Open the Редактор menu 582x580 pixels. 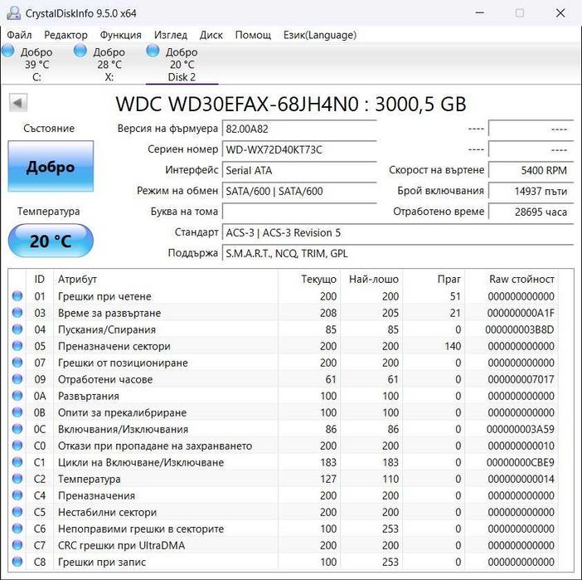[65, 35]
